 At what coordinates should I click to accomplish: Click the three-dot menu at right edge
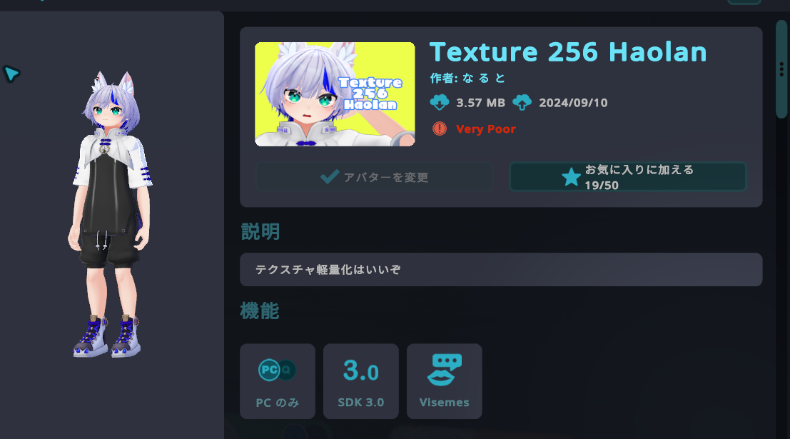782,69
